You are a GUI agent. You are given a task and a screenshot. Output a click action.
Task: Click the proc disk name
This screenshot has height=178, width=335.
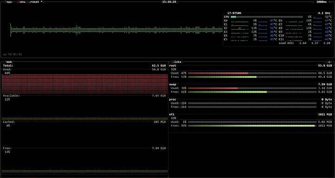pos(173,100)
